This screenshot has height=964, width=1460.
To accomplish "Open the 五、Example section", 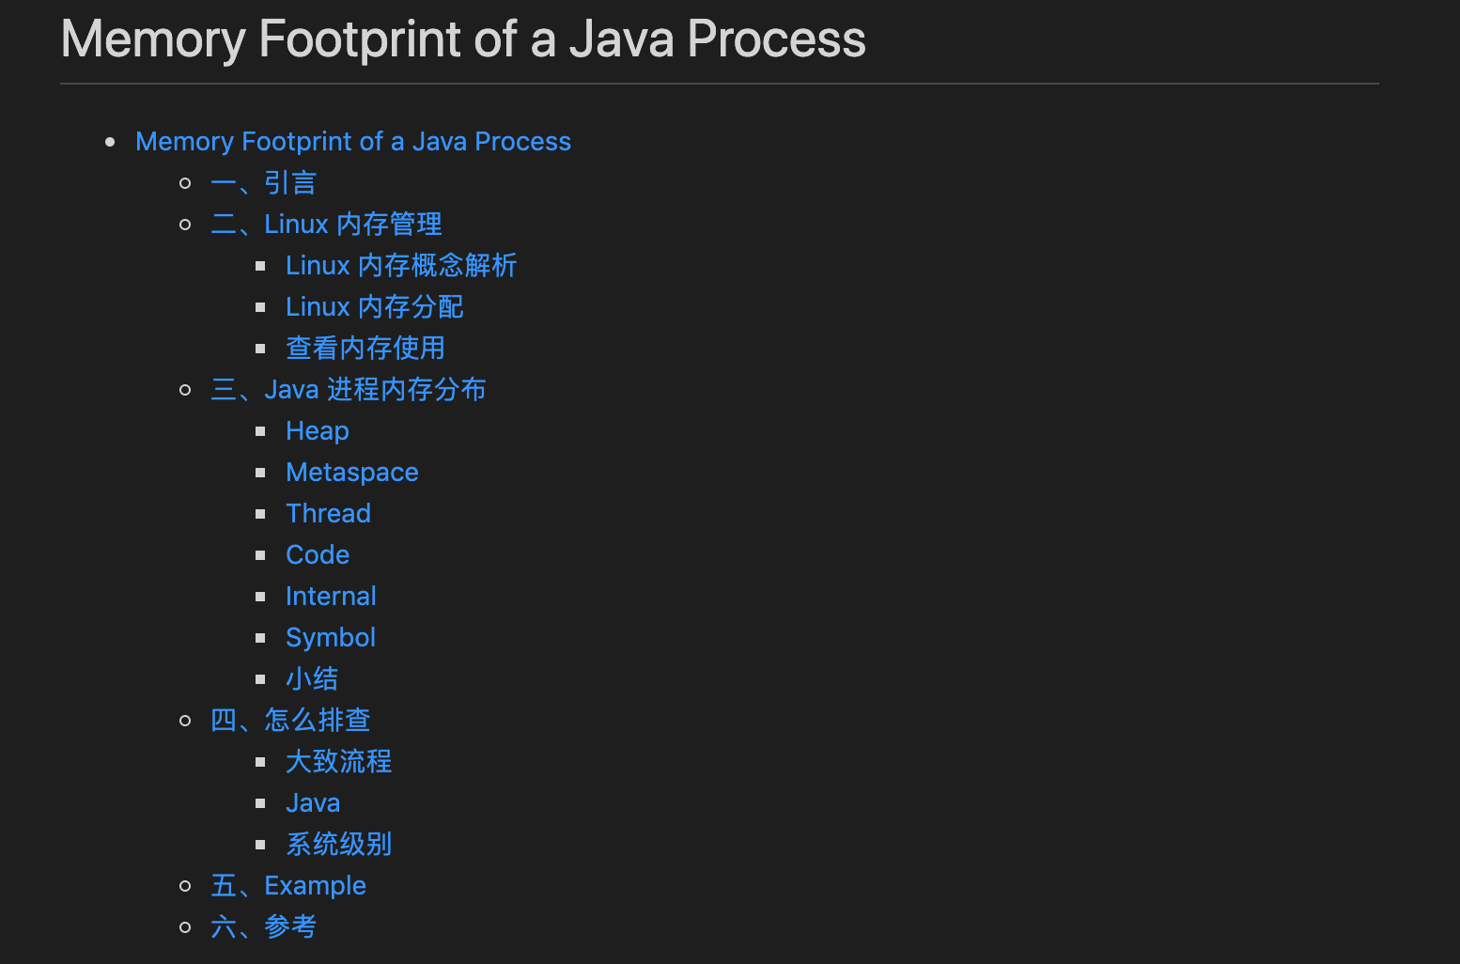I will 288,885.
